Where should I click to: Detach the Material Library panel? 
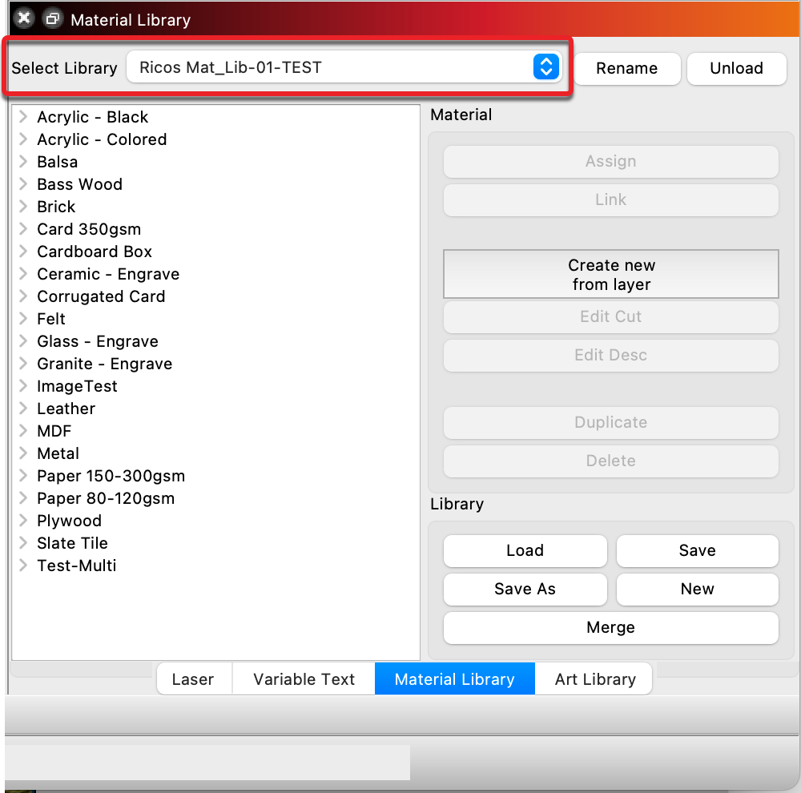click(53, 18)
